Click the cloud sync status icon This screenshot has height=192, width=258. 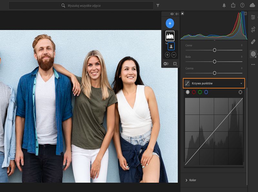pos(252,5)
